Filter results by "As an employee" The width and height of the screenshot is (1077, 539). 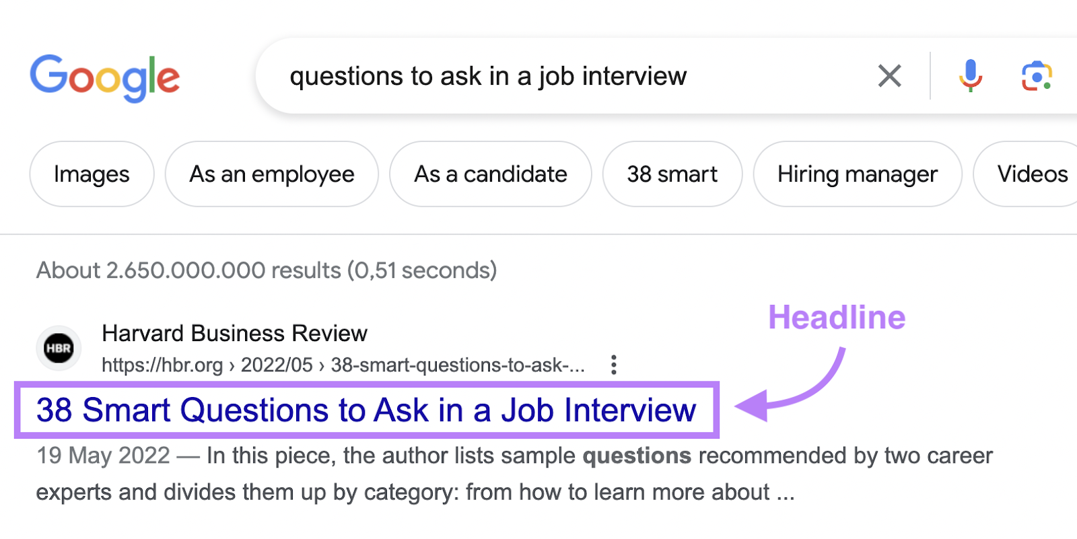point(272,174)
